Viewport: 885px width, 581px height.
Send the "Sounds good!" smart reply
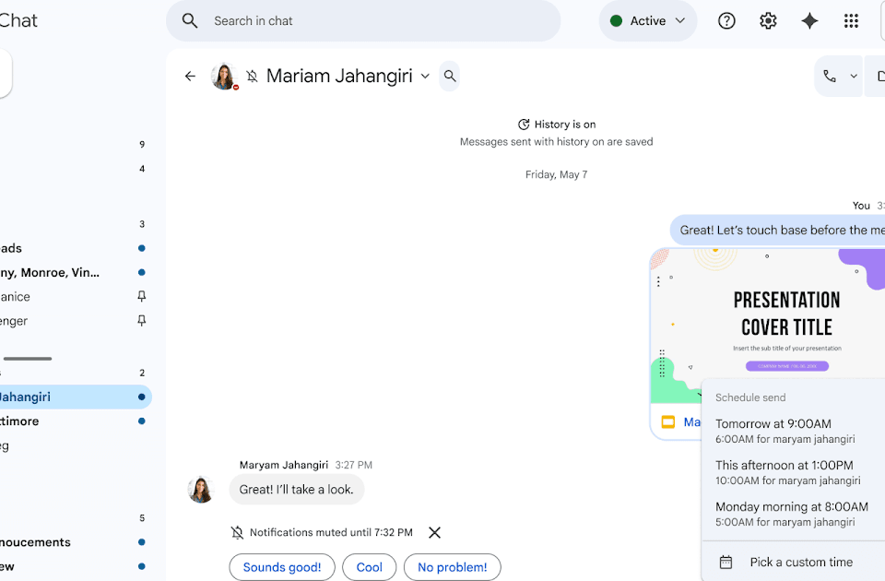(x=282, y=567)
